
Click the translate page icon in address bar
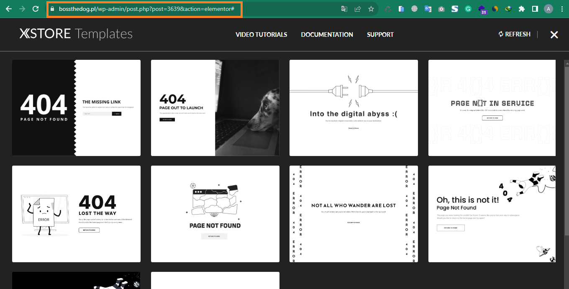[344, 9]
